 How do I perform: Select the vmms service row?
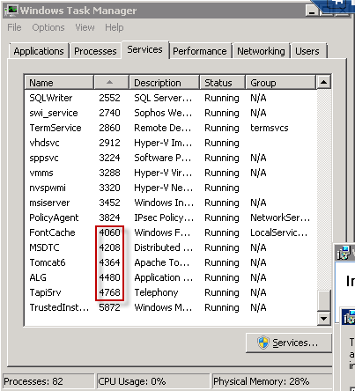(171, 173)
